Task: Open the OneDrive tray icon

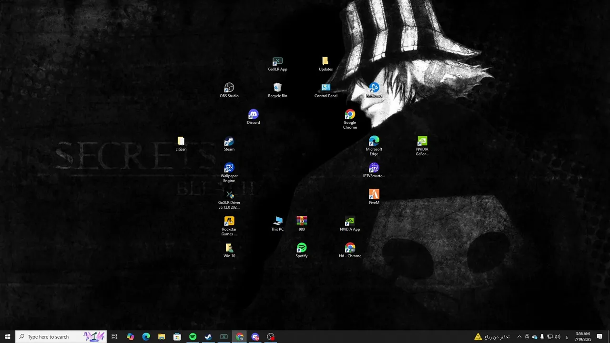Action: [x=535, y=337]
